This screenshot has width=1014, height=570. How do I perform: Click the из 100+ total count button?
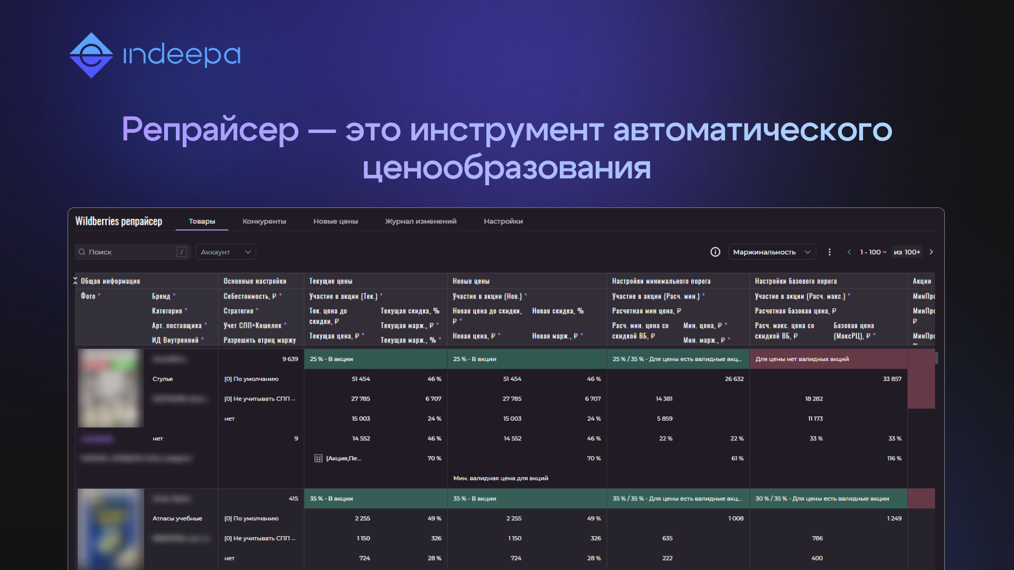point(906,252)
